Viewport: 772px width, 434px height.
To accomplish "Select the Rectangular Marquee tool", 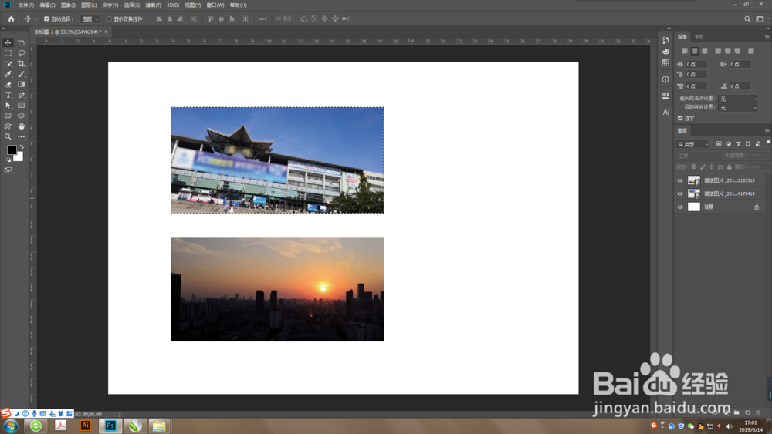I will point(8,53).
